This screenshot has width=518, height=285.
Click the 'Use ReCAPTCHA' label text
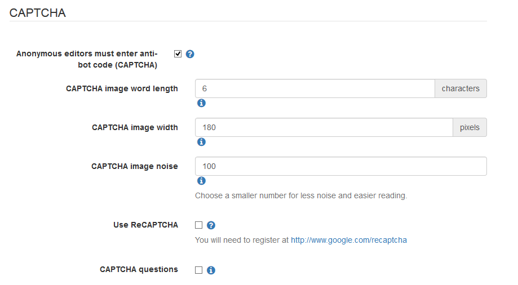click(145, 225)
